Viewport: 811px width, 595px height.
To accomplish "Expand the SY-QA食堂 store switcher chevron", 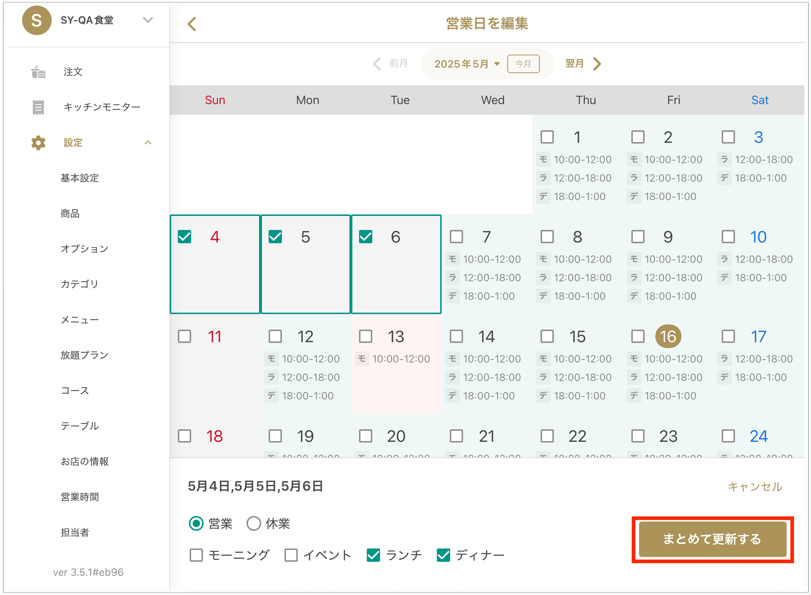I will pos(148,20).
